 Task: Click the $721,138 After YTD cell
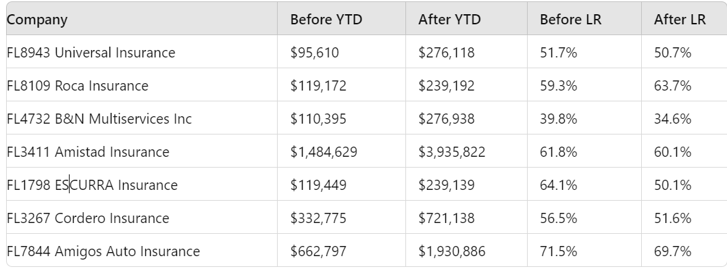[447, 218]
